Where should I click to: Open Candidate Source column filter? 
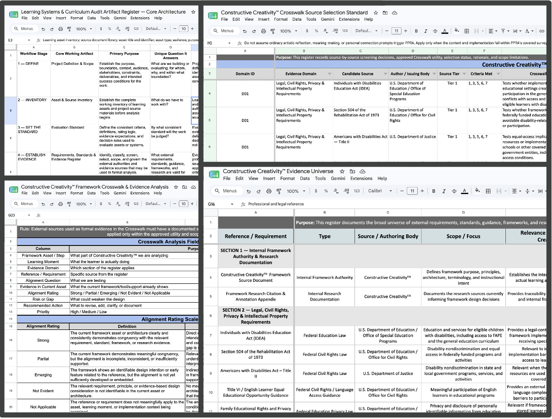tap(385, 74)
